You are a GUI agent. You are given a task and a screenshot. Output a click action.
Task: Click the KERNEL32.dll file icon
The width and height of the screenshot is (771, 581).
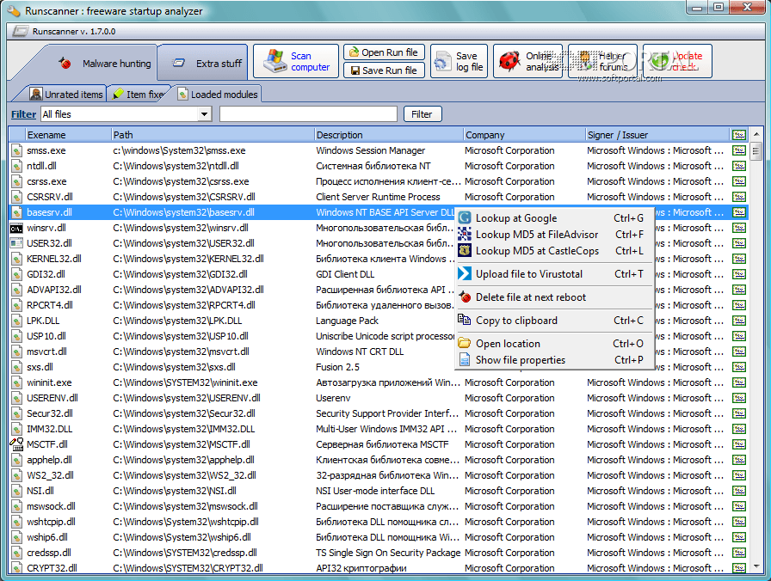pyautogui.click(x=16, y=259)
